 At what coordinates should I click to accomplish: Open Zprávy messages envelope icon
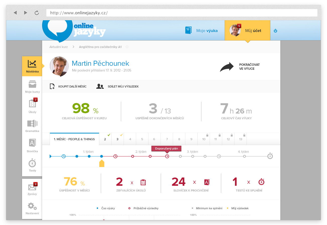click(x=32, y=187)
